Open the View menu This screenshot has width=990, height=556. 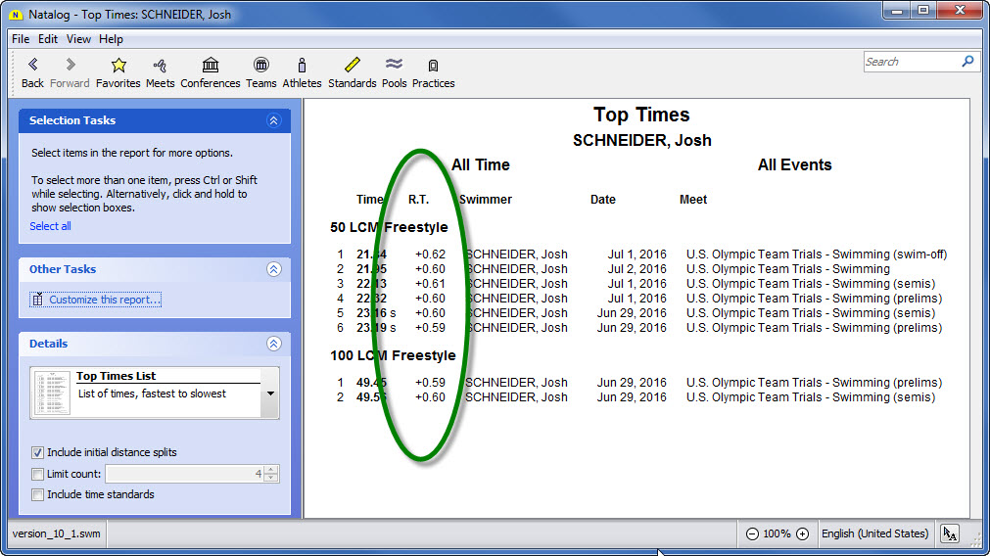78,39
